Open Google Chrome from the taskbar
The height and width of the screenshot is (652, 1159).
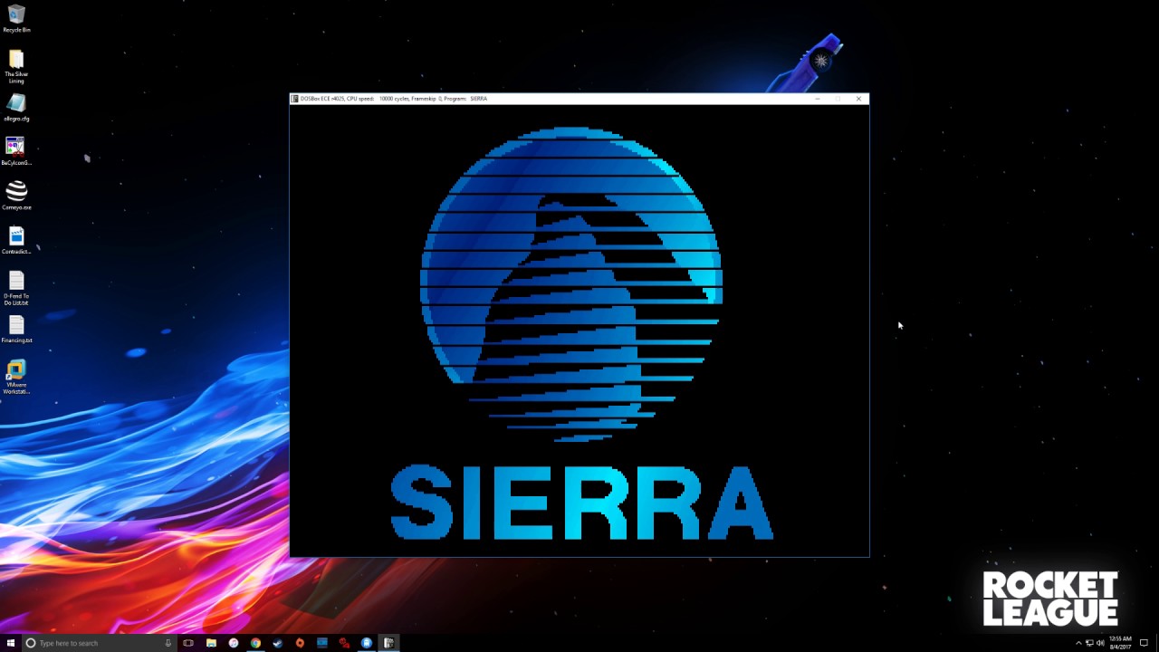255,643
